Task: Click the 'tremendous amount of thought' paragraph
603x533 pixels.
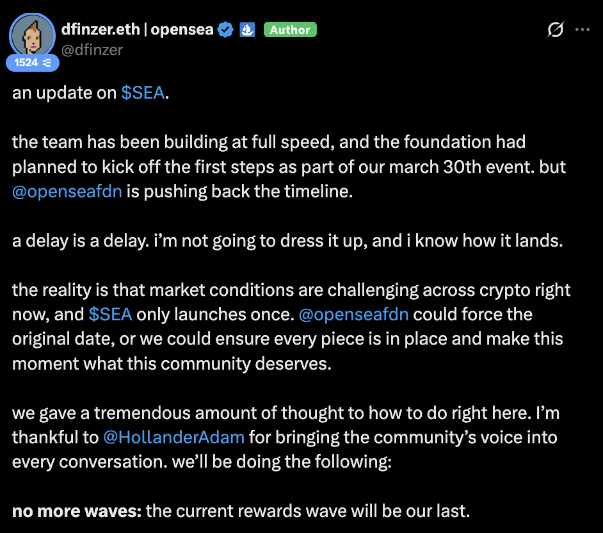Action: tap(285, 438)
